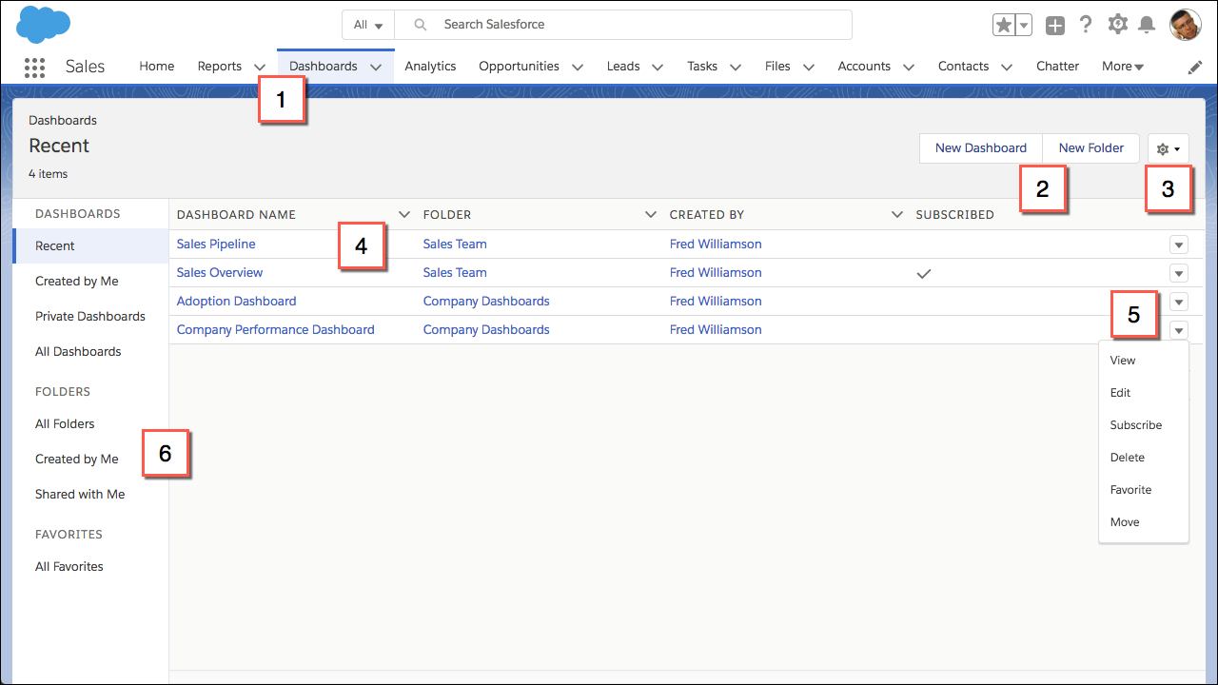The image size is (1218, 685).
Task: Show the notifications bell
Action: (1147, 25)
